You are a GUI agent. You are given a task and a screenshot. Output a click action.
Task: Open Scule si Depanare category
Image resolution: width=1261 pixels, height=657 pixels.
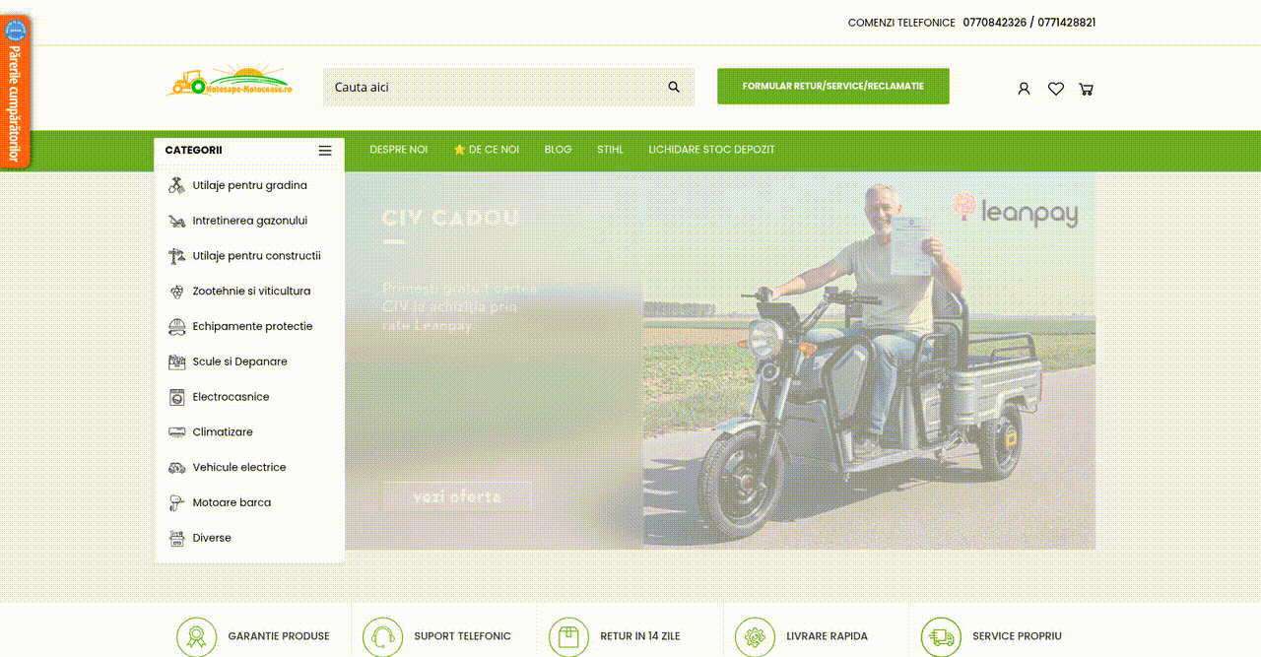[x=240, y=361]
